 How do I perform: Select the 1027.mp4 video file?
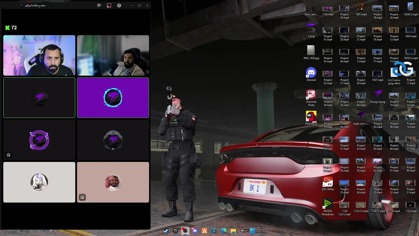point(377,76)
